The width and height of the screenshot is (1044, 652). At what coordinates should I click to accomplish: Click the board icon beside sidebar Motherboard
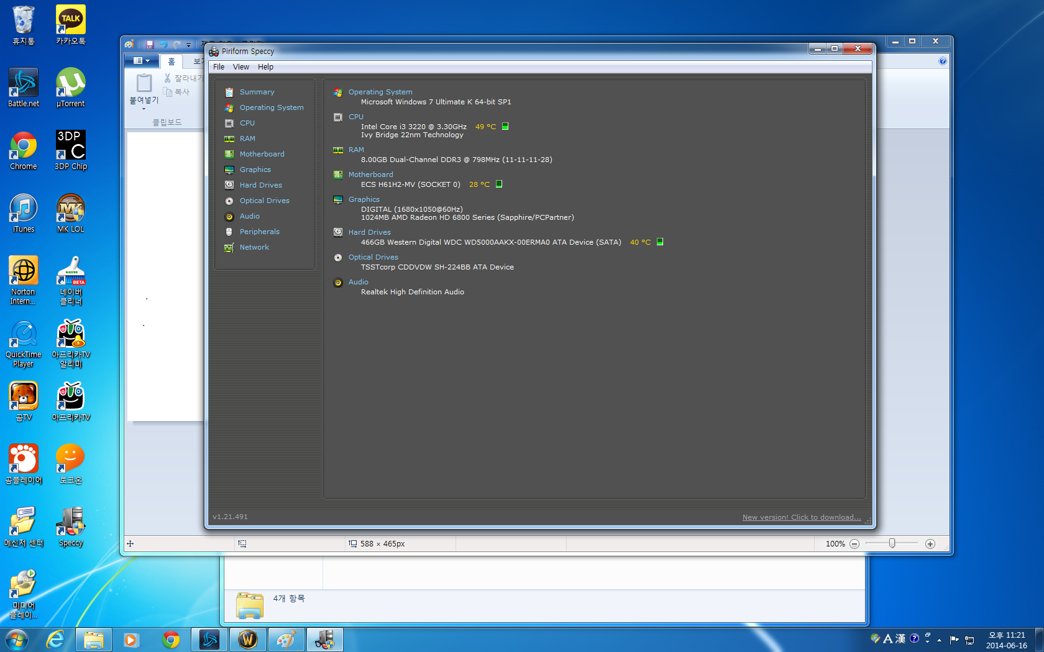pyautogui.click(x=229, y=154)
